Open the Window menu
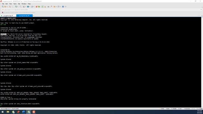The image size is (203, 114). click(24, 4)
